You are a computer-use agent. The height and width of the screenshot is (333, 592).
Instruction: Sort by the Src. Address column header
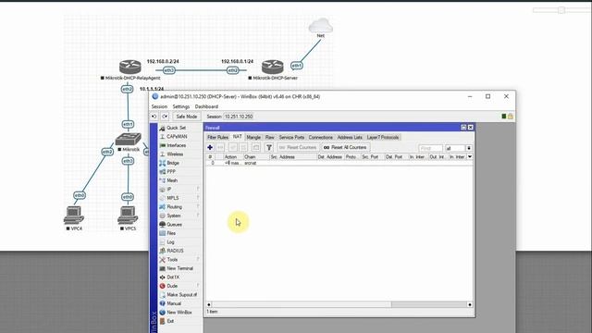293,156
